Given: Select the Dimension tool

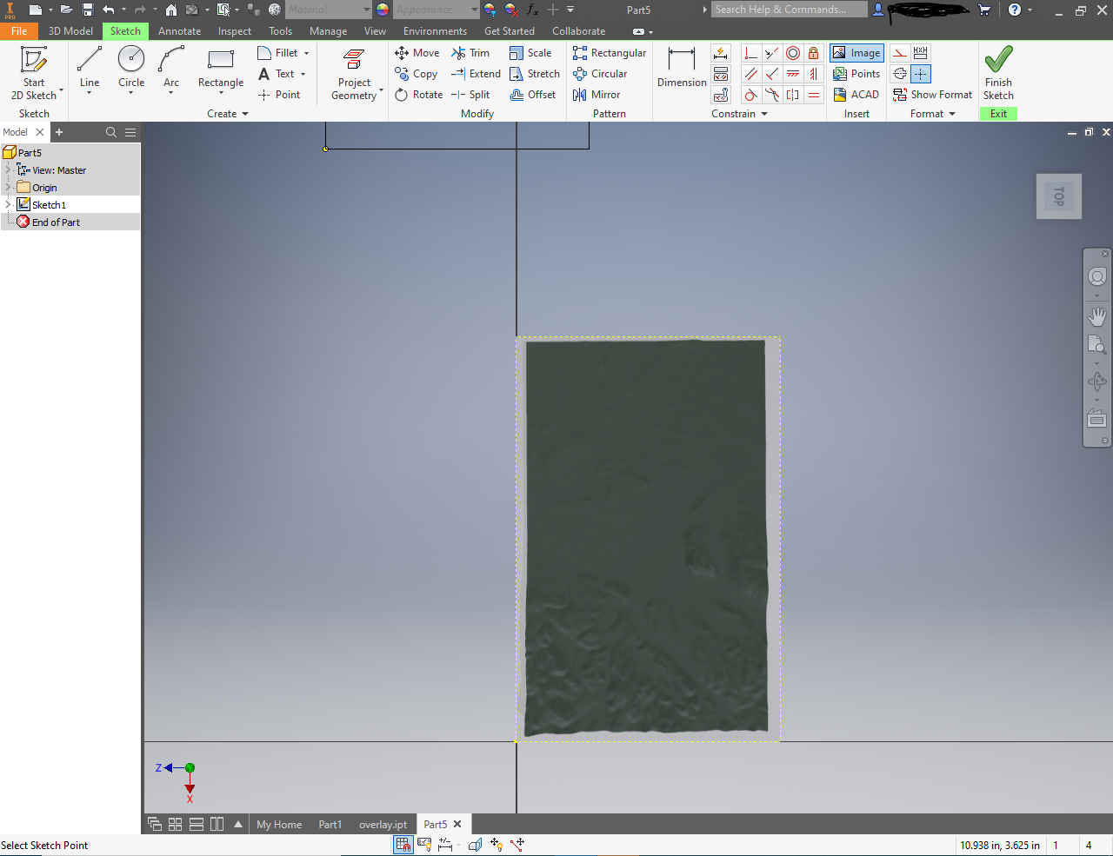Looking at the screenshot, I should pos(682,68).
